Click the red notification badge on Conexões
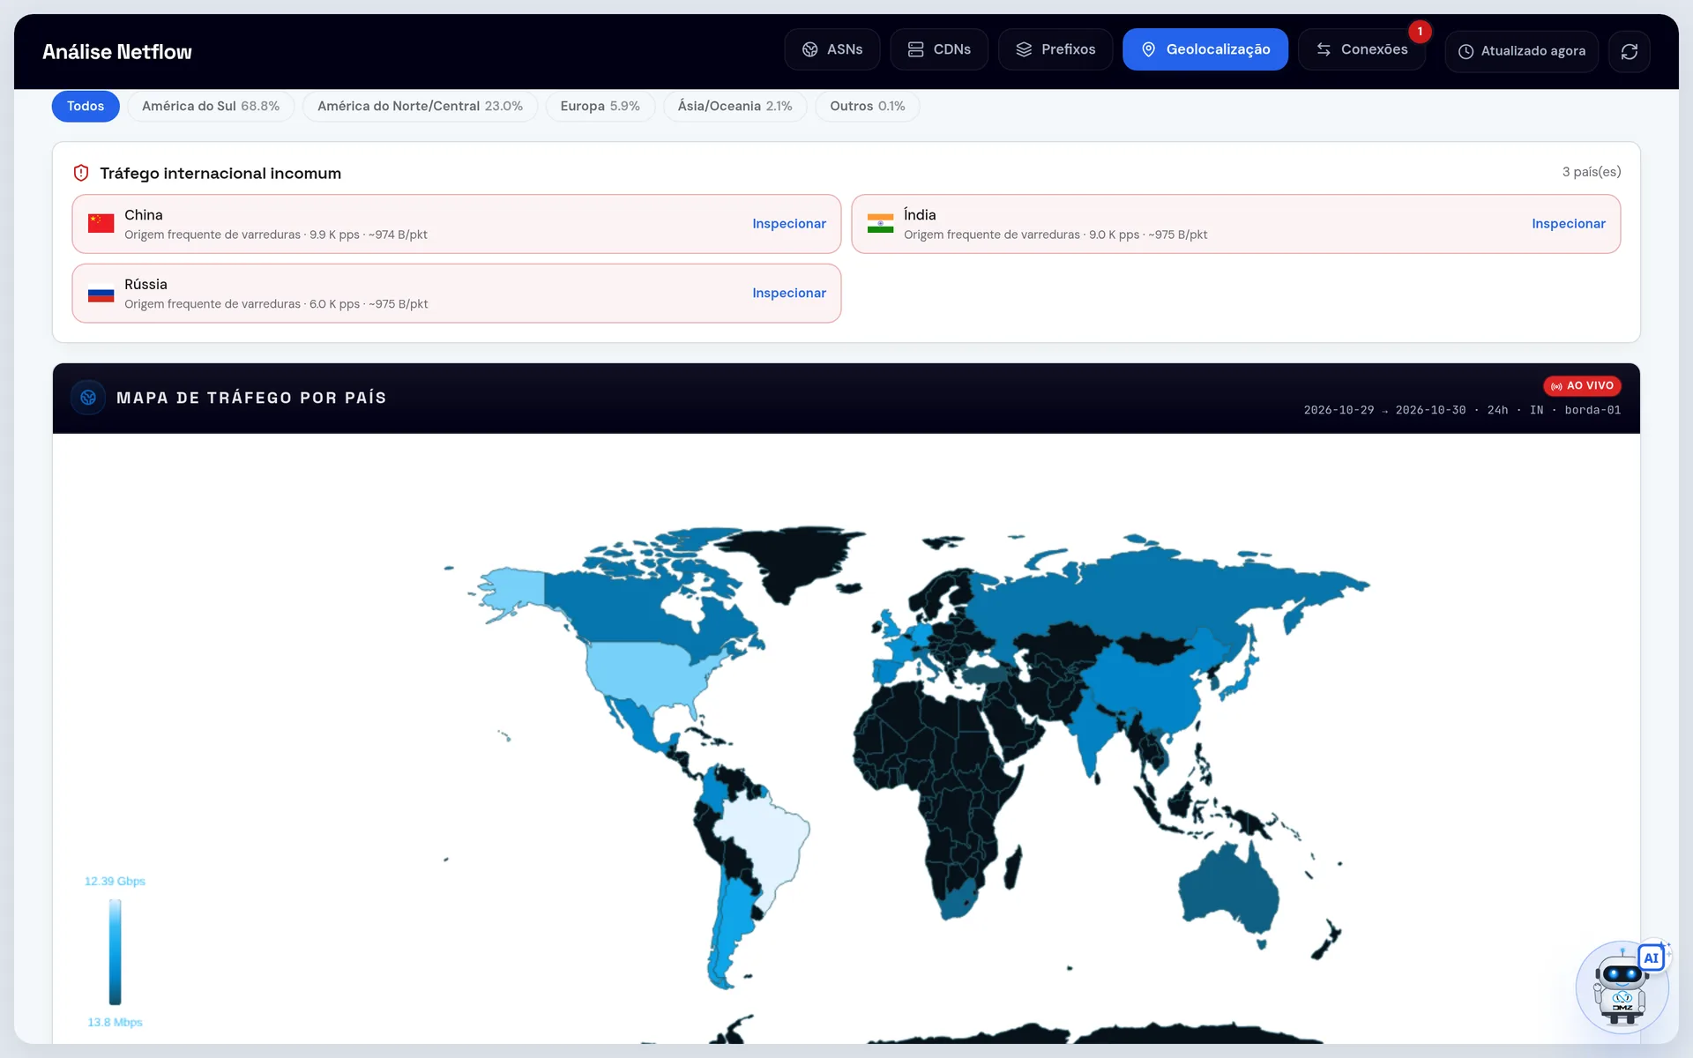Viewport: 1693px width, 1058px height. (1420, 31)
